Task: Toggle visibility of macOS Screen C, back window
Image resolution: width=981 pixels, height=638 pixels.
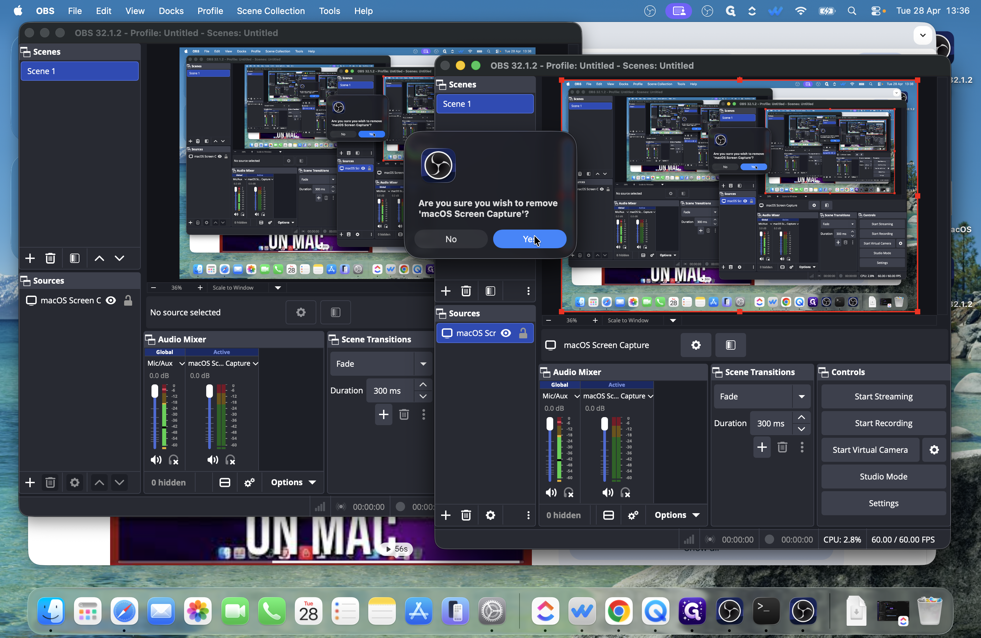Action: click(x=111, y=300)
